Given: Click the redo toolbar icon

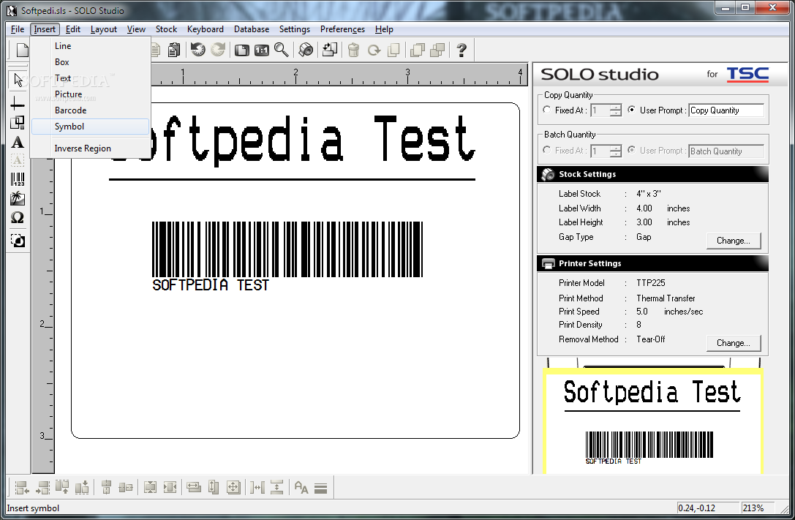Looking at the screenshot, I should click(218, 50).
